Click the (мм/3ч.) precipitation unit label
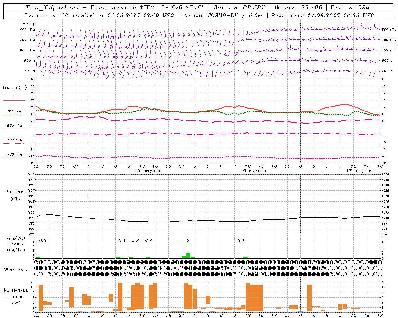The height and width of the screenshot is (318, 398). 16,238
